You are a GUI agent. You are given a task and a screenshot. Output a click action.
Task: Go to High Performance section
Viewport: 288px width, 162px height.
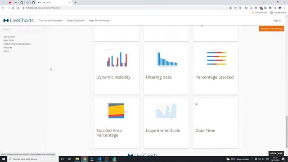click(99, 20)
